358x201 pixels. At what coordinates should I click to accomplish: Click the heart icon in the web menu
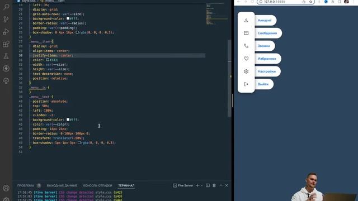tap(246, 59)
